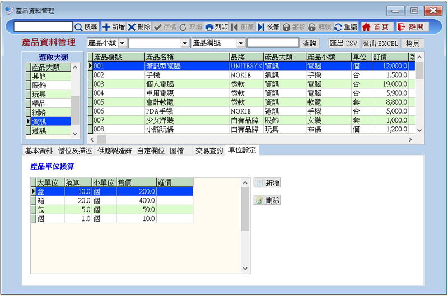Return to 首頁 home page
This screenshot has height=296, width=448.
pos(376,27)
